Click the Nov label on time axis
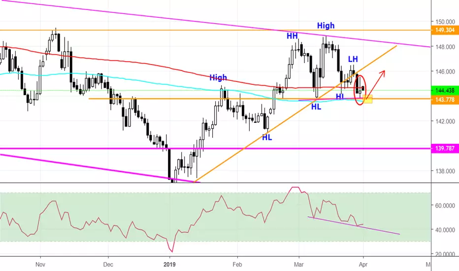Viewport: 459px width, 271px height. (40, 265)
